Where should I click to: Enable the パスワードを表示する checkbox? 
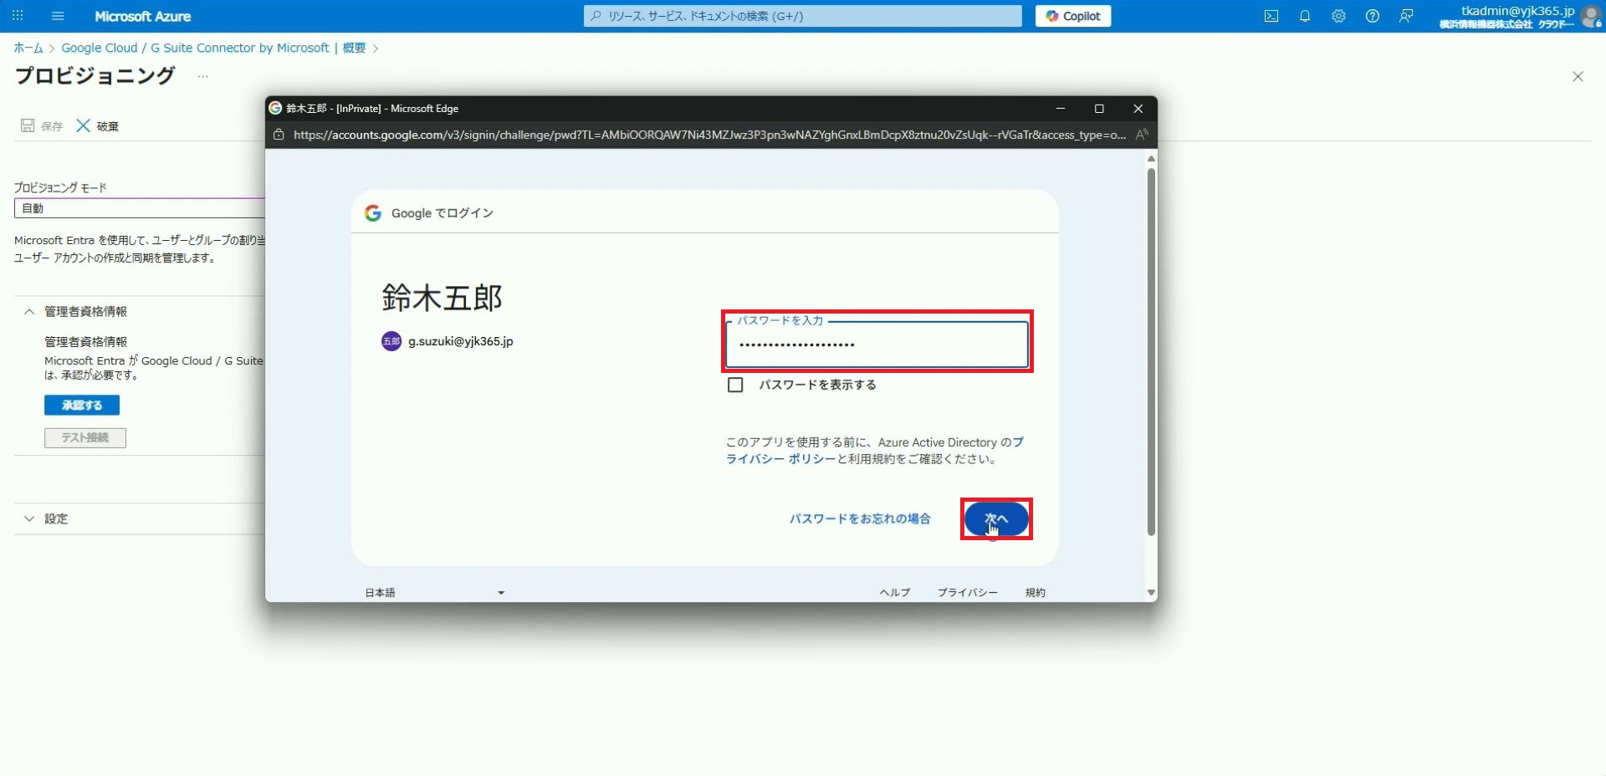[x=735, y=385]
